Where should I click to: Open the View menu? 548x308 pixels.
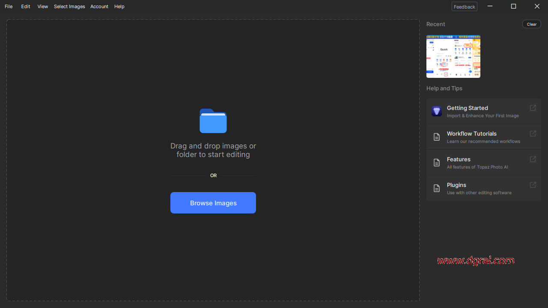coord(43,6)
